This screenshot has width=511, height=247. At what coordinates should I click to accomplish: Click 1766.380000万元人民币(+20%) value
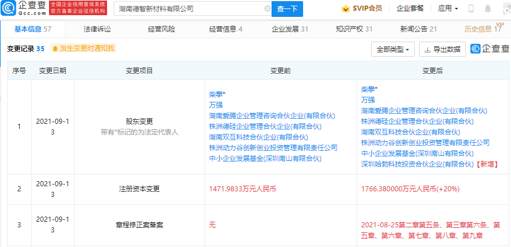pos(409,189)
